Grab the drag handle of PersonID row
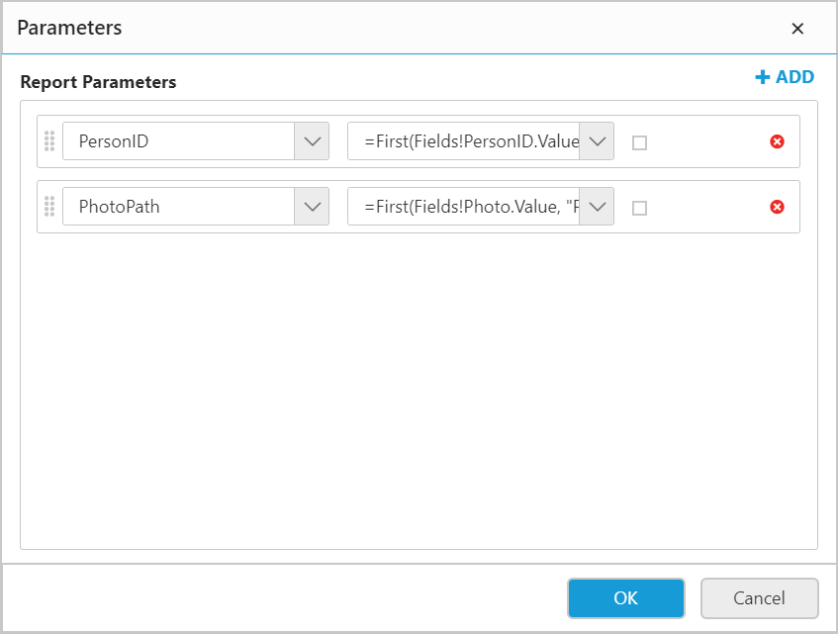Viewport: 838px width, 634px height. (x=49, y=141)
